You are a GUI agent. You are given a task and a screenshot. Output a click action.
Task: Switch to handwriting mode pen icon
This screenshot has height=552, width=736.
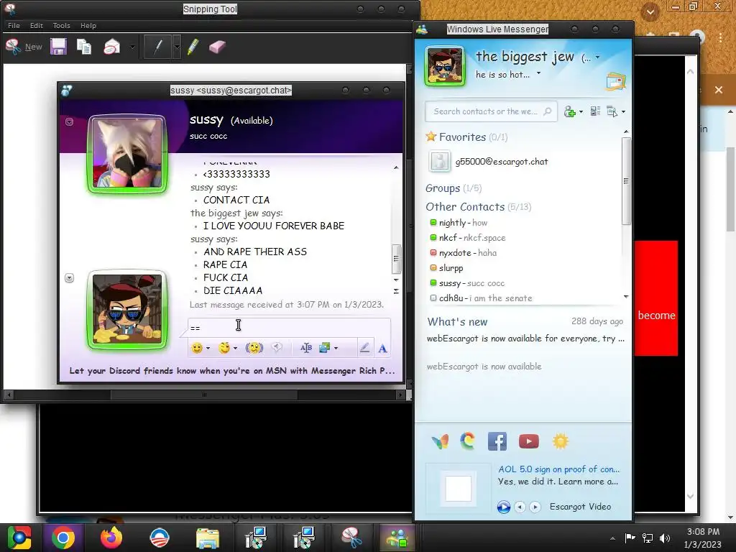click(364, 348)
